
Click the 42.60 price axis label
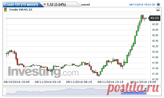click(x=155, y=35)
